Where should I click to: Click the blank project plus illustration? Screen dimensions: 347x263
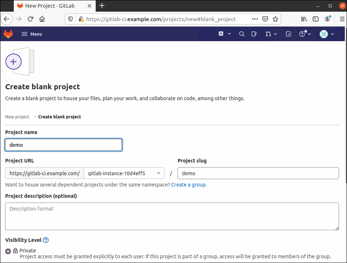tap(20, 62)
